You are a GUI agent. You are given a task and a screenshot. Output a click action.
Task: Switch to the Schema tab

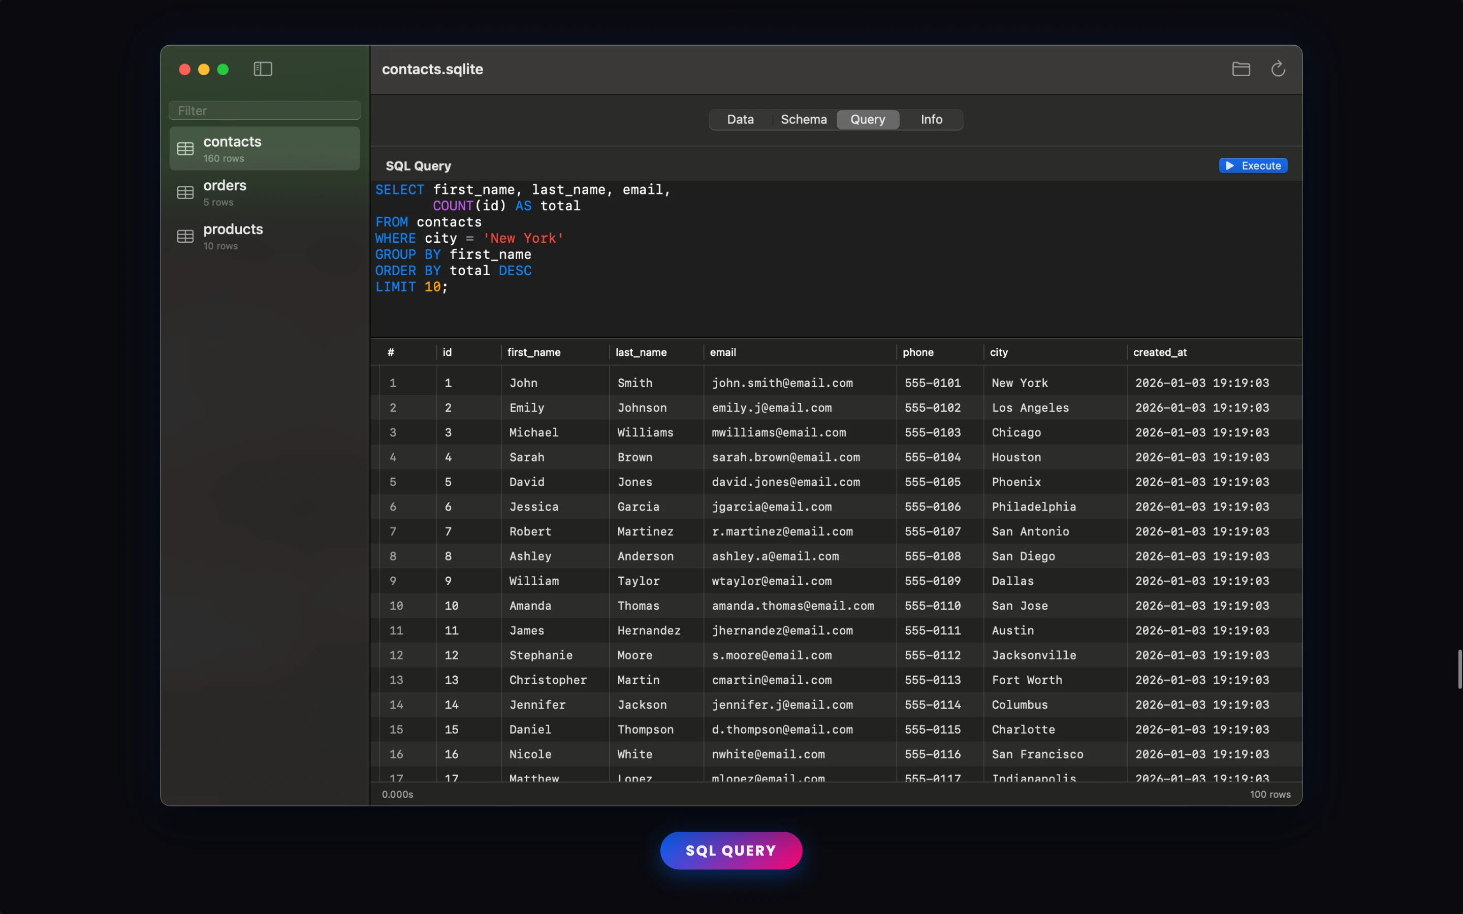click(804, 119)
